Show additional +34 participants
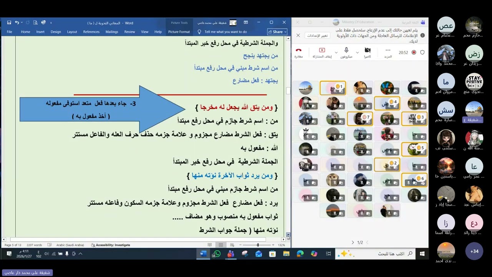The image size is (492, 277). [x=474, y=251]
